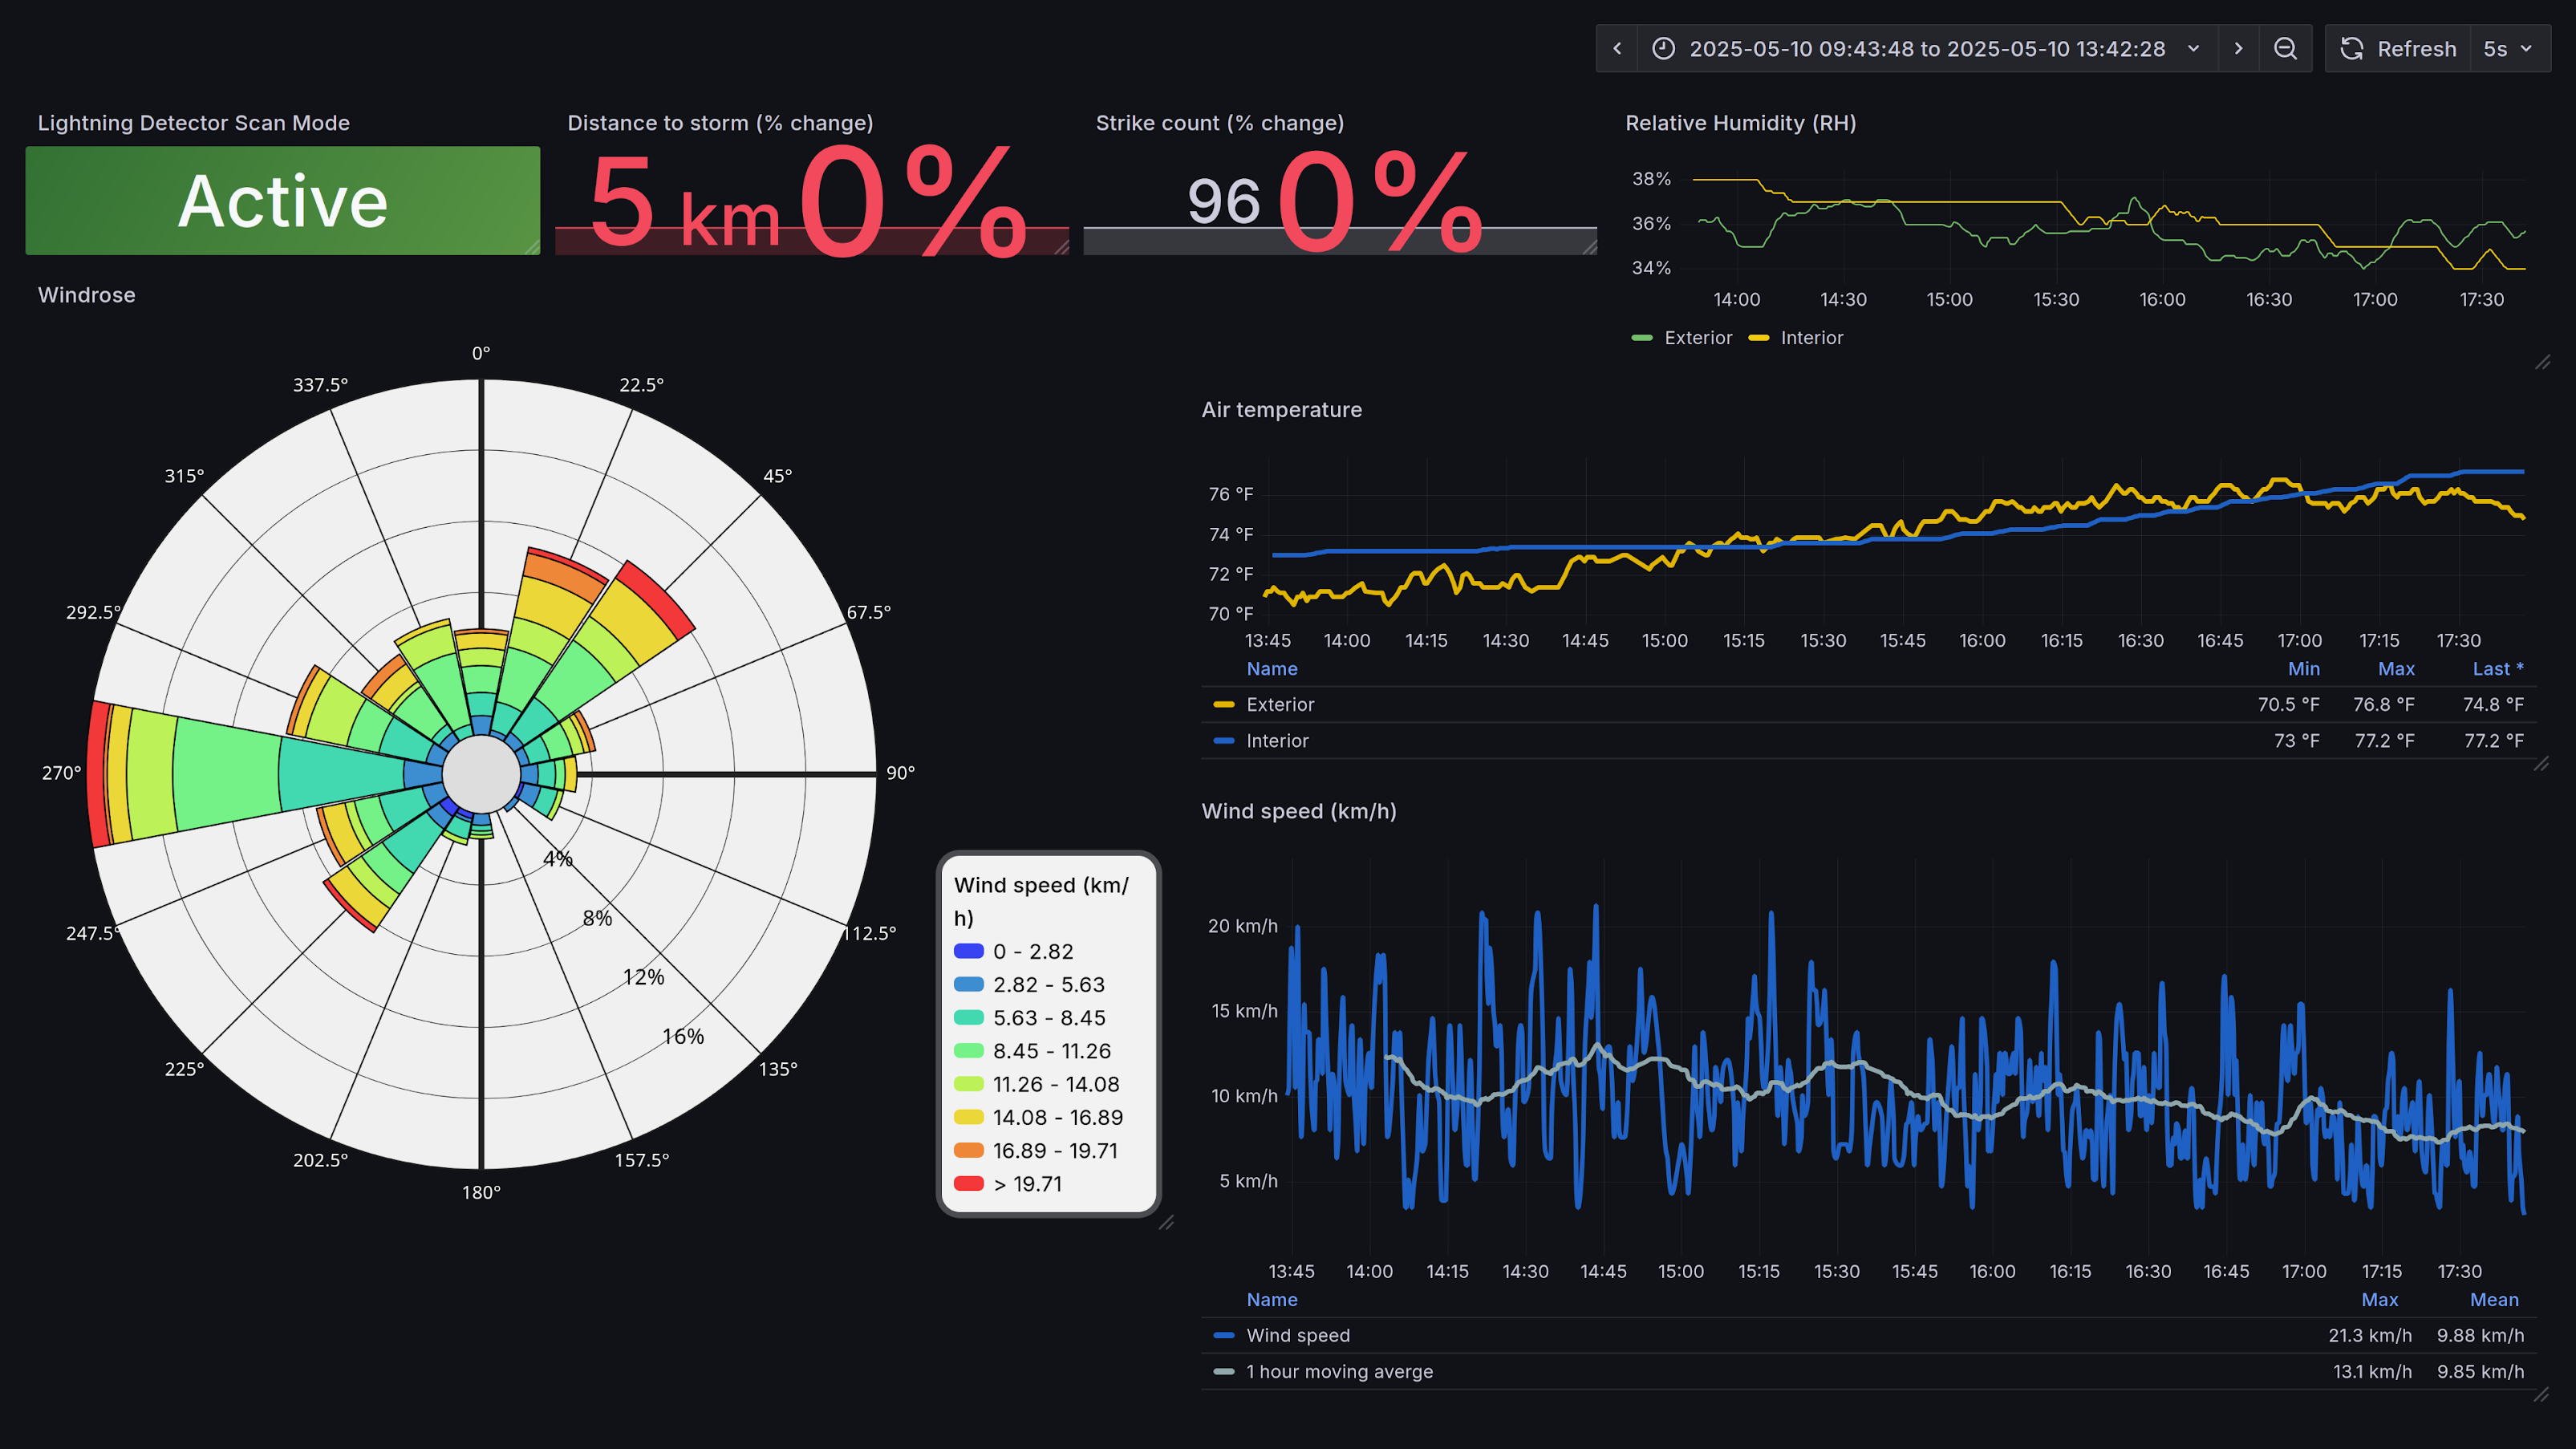Sort temperature table by the Min column
2576x1449 pixels.
2304,668
